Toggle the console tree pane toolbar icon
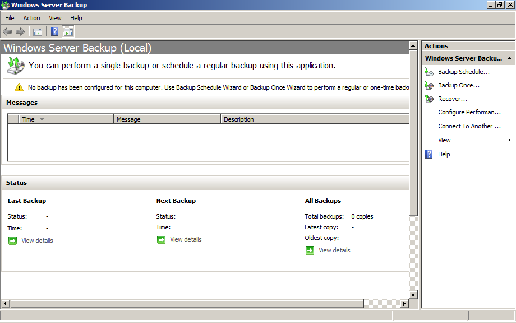Viewport: 516px width, 323px height. [x=38, y=32]
